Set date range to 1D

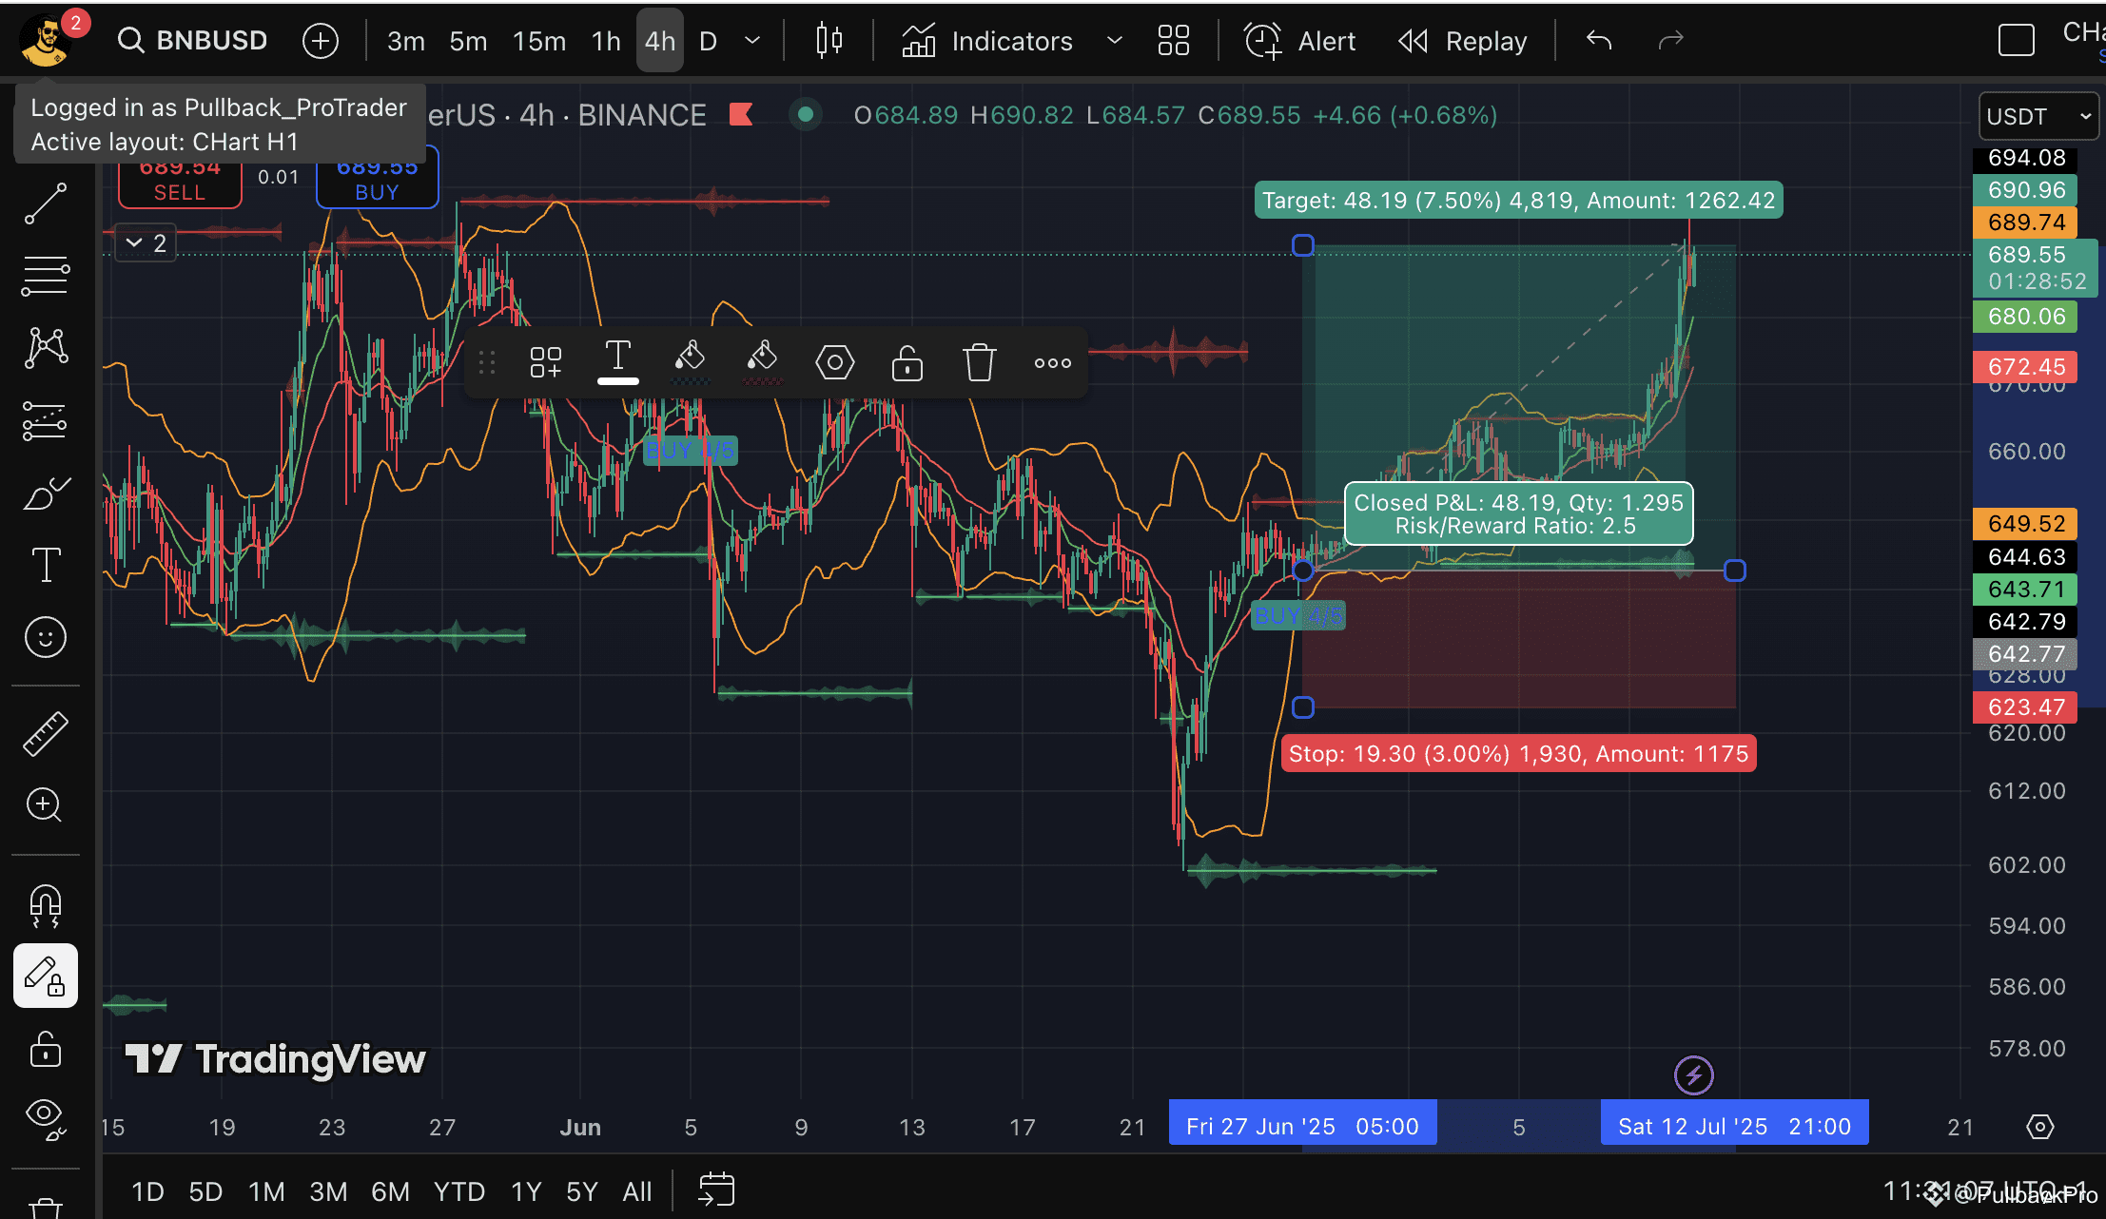pos(147,1191)
